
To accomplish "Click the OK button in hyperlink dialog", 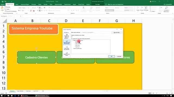I will [111, 56].
